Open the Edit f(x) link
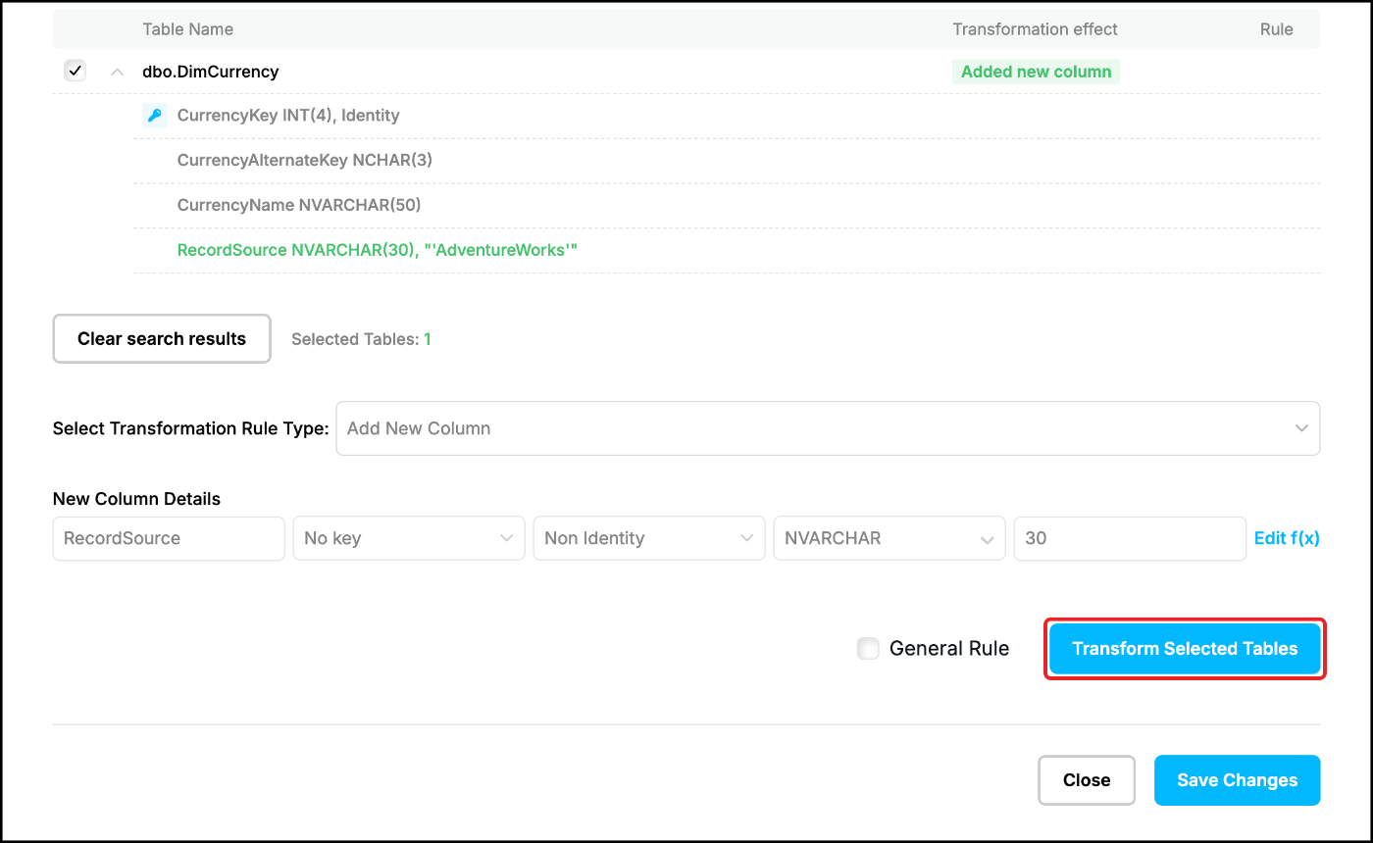Image resolution: width=1373 pixels, height=843 pixels. (1287, 538)
